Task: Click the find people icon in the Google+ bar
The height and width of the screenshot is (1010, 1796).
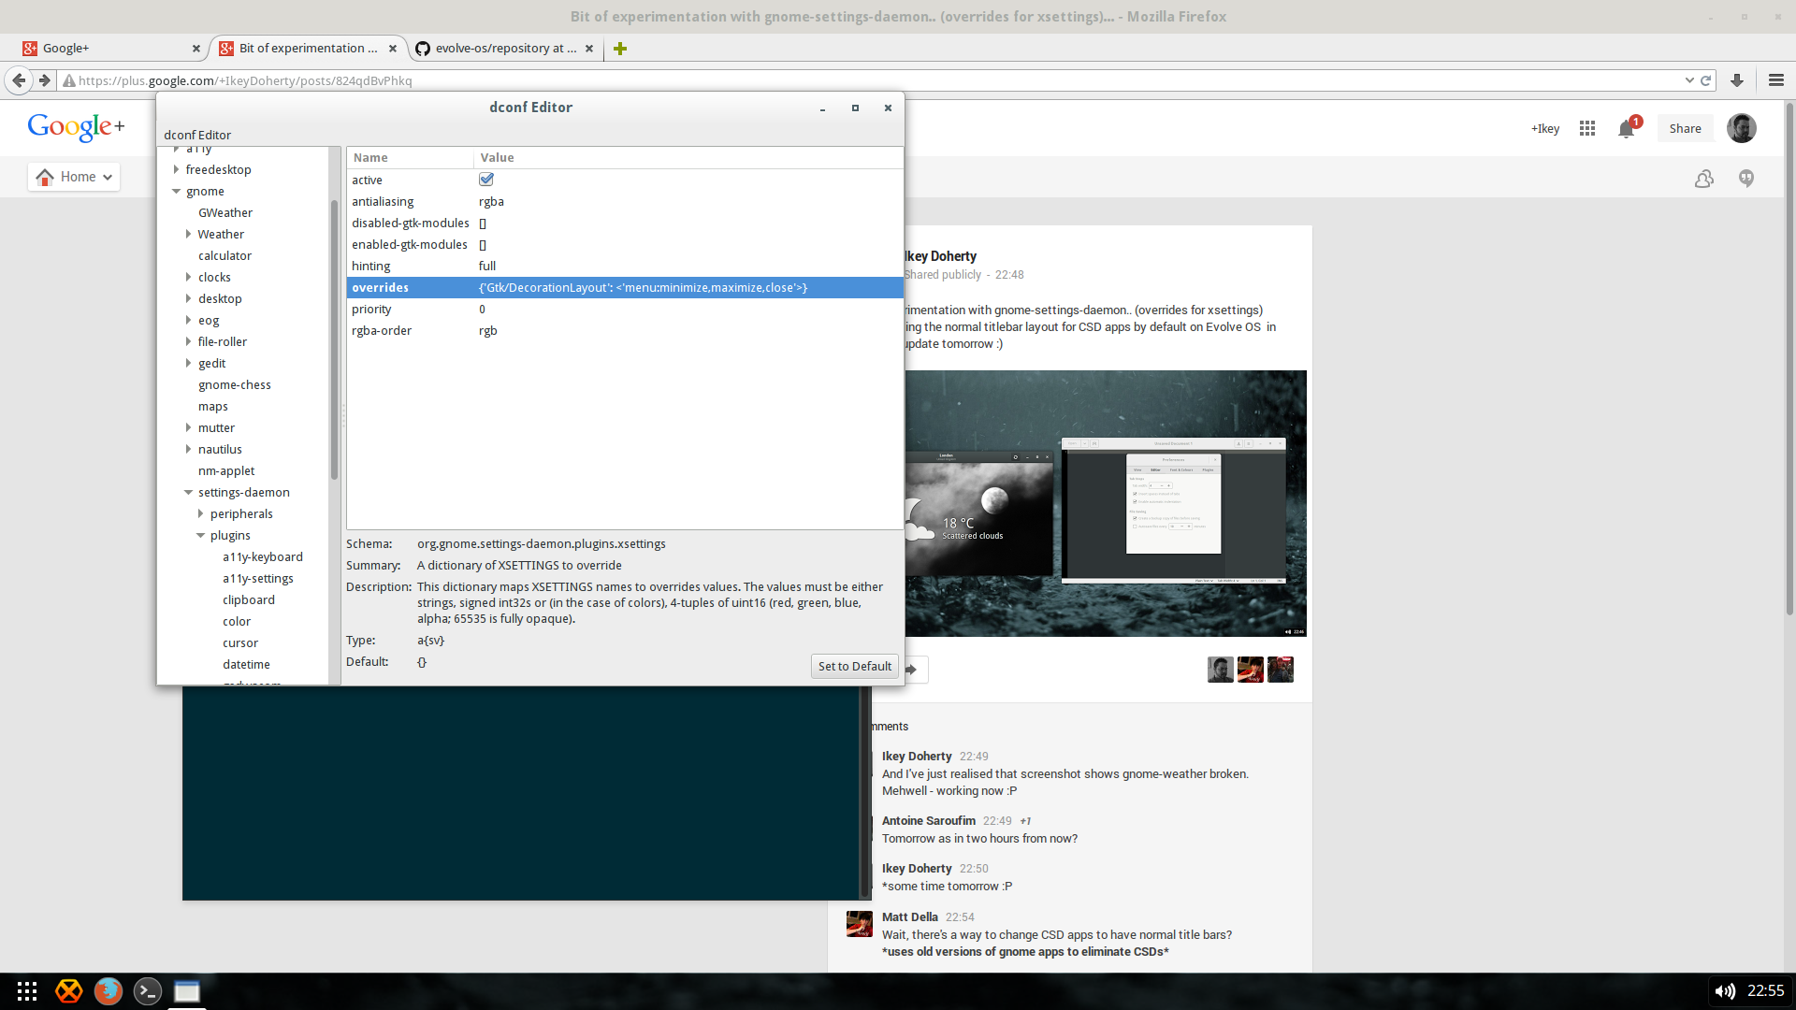Action: click(1704, 178)
